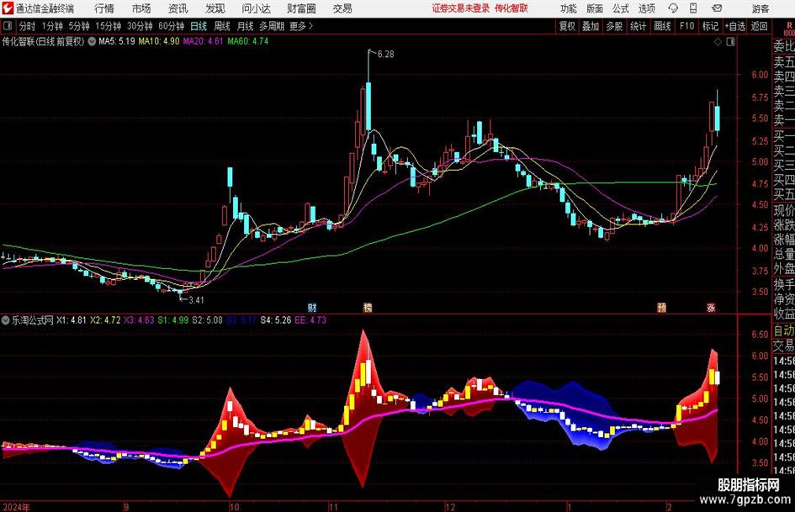Expand the 更多 periods chevron
The image size is (795, 512).
(310, 26)
